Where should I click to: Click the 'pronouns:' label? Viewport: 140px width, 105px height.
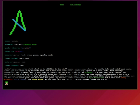9,45
